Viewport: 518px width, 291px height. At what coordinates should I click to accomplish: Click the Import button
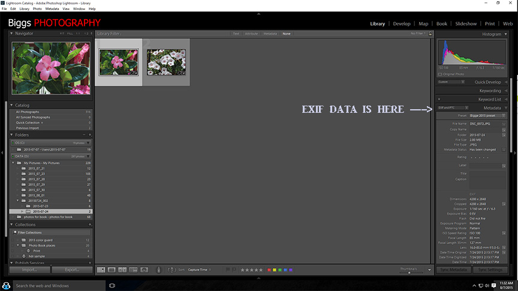(30, 270)
